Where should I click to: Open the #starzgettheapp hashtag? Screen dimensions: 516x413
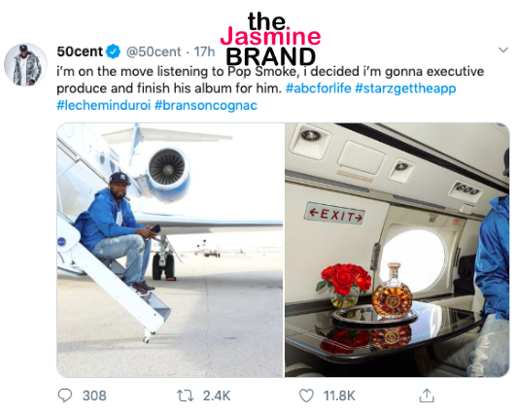pyautogui.click(x=405, y=88)
